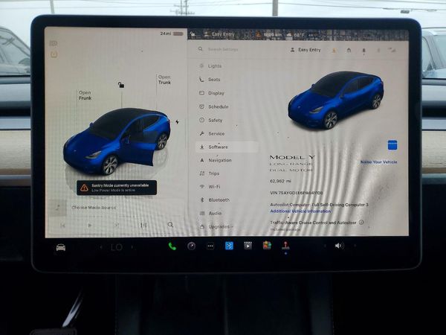Screen dimensions: 446x335
Task: Tap the notifications bell icon
Action: 363,51
